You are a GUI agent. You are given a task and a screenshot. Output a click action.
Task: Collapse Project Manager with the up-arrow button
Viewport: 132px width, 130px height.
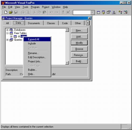point(88,23)
